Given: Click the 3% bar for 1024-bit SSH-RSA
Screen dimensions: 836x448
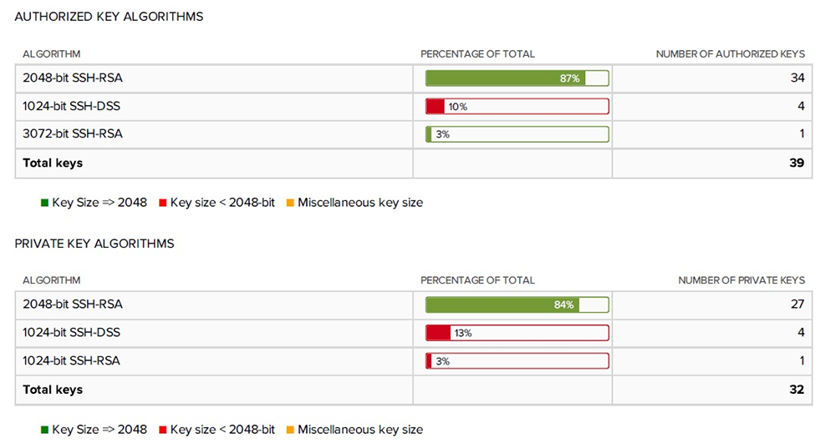Looking at the screenshot, I should tap(517, 361).
